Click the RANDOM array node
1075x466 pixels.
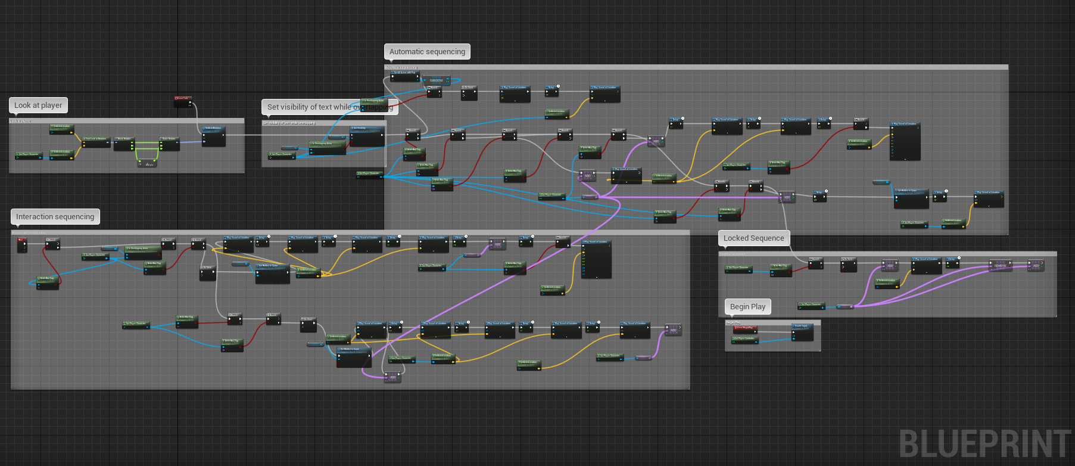coord(436,80)
